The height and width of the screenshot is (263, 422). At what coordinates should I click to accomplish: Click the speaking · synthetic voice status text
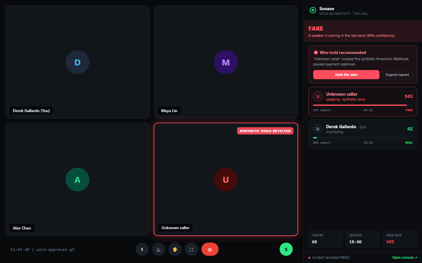click(x=345, y=99)
